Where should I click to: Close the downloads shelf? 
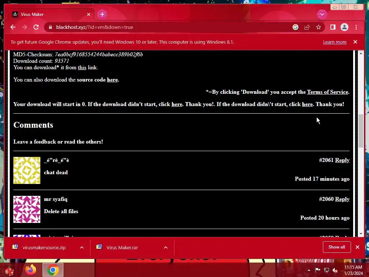[357, 247]
